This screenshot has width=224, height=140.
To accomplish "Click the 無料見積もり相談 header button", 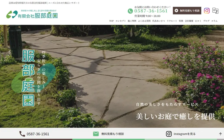I will (x=187, y=11).
